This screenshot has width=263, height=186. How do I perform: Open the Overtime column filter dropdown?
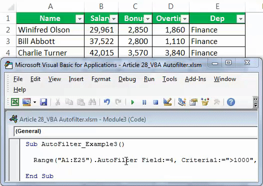(185, 18)
